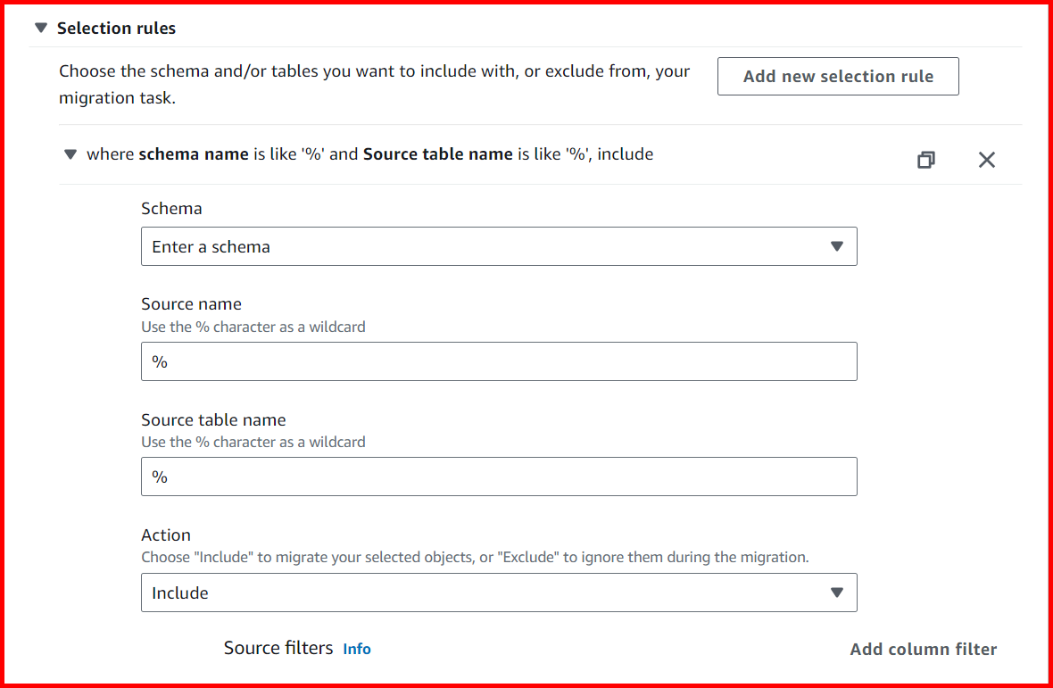Image resolution: width=1053 pixels, height=688 pixels.
Task: Click the Source name wildcard field
Action: point(499,361)
